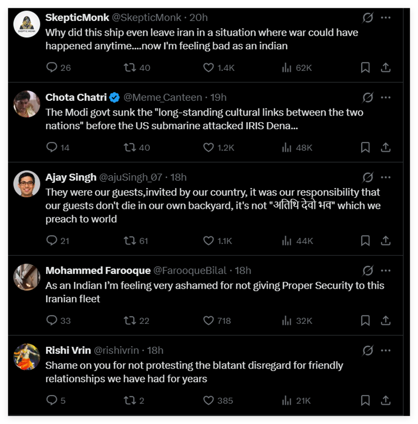Reply to SkepticMonk's tweet
418x424 pixels.
click(52, 67)
